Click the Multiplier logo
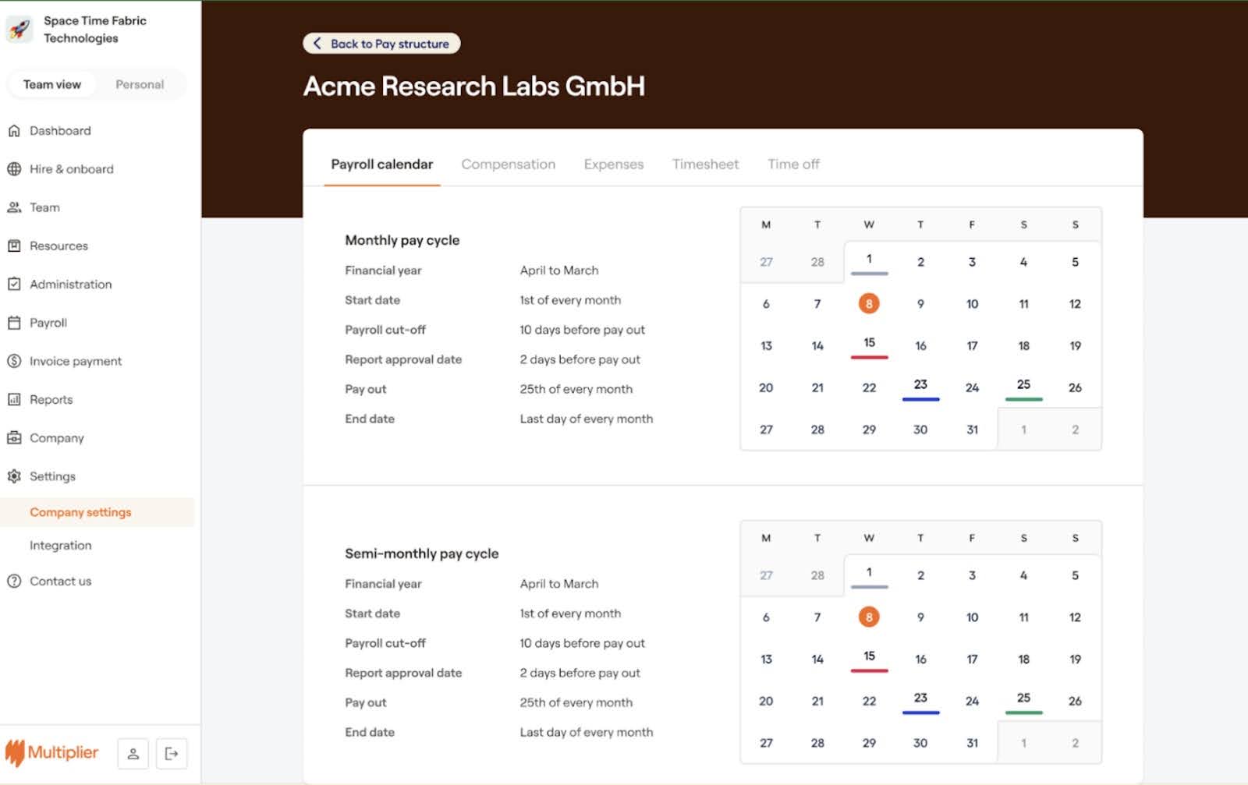1248x785 pixels. pyautogui.click(x=52, y=753)
